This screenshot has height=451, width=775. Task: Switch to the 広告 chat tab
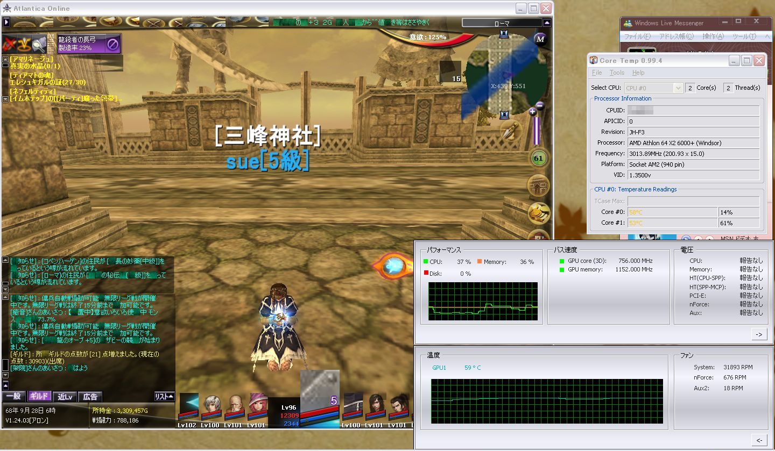click(x=90, y=397)
